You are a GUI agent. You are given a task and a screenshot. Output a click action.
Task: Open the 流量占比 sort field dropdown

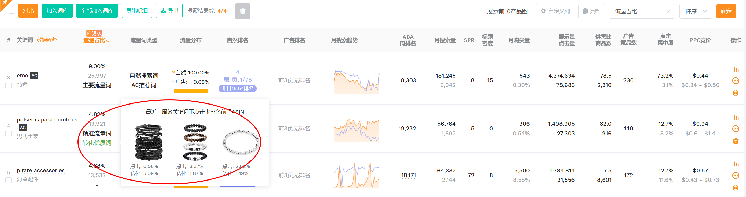[642, 11]
